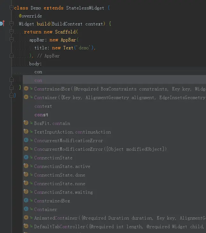
Task: Select BoxFit.contain suggestion
Action: 114,123
